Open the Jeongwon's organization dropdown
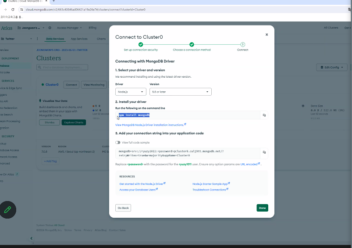This screenshot has height=248, width=352. (31, 28)
